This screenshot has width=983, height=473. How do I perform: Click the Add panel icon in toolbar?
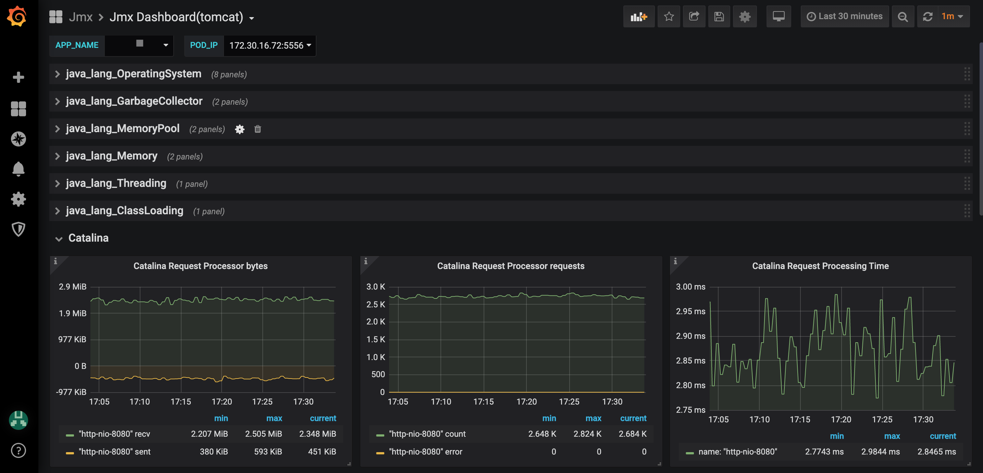tap(638, 16)
